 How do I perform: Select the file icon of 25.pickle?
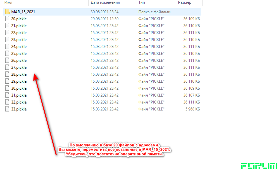(x=7, y=54)
